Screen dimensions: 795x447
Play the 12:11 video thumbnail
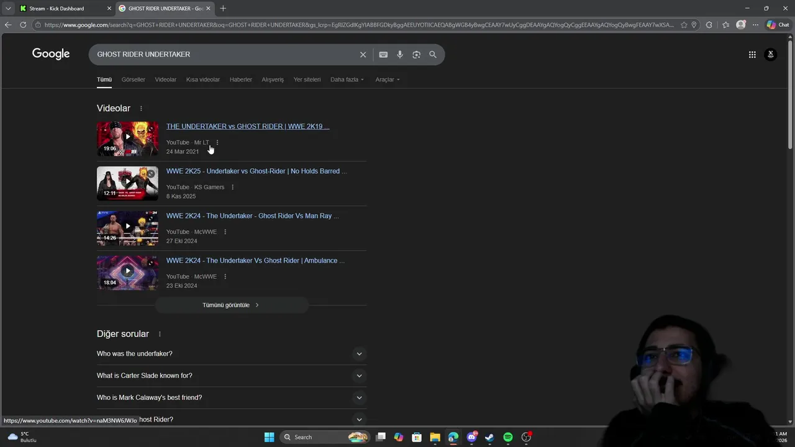click(x=127, y=183)
